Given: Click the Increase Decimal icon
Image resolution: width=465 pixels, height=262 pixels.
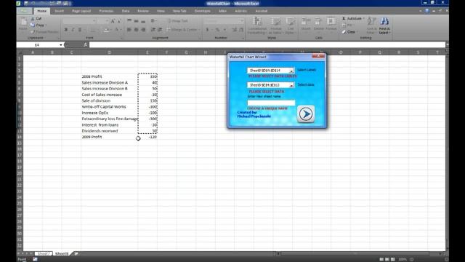Looking at the screenshot, I should click(234, 30).
